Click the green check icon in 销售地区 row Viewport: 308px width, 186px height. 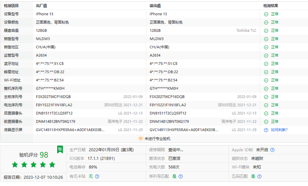266,47
